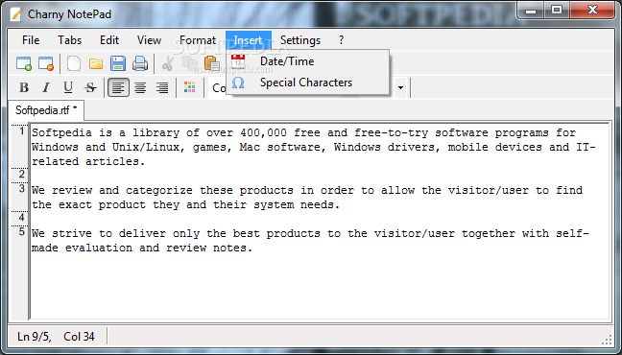Center align the text

(140, 87)
